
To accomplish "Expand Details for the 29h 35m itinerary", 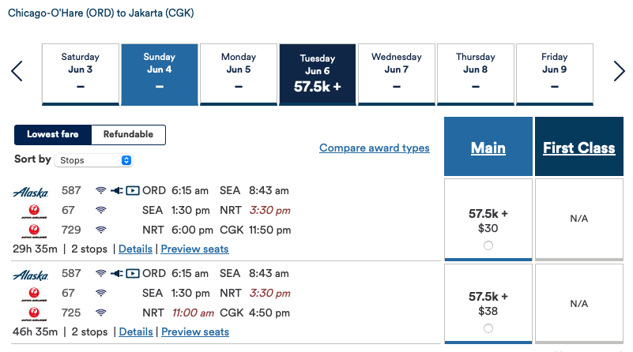I will tap(135, 249).
